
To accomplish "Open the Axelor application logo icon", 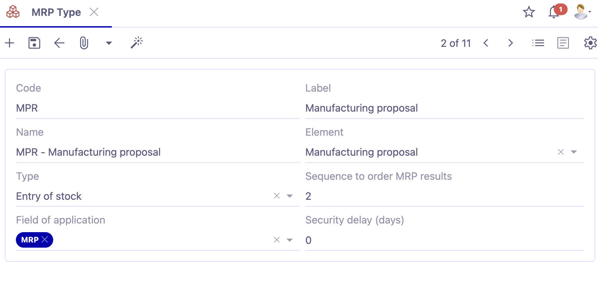I will pyautogui.click(x=12, y=12).
